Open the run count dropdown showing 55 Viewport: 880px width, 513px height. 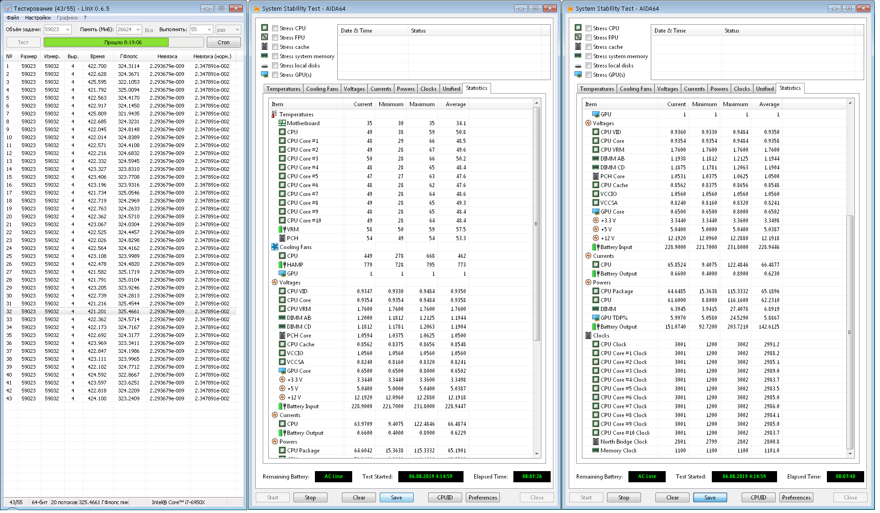(209, 30)
